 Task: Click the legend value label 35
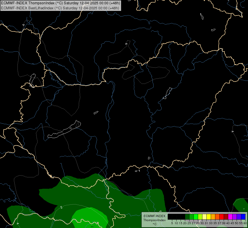tap(215, 223)
